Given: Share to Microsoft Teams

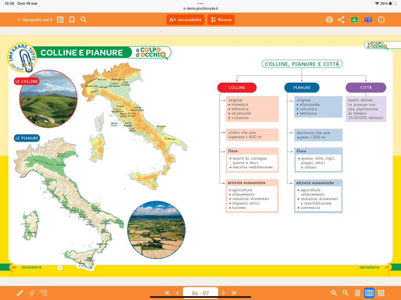Looking at the screenshot, I should (368, 20).
